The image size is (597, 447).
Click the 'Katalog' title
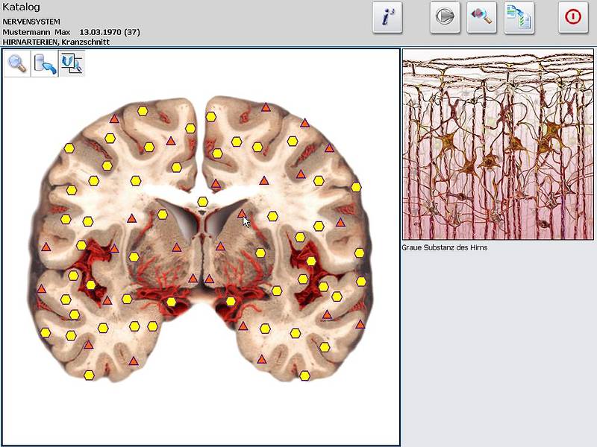22,7
